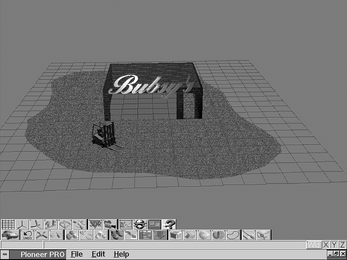Open the Edit menu
Viewport: 347px width, 260px height.
pyautogui.click(x=98, y=254)
